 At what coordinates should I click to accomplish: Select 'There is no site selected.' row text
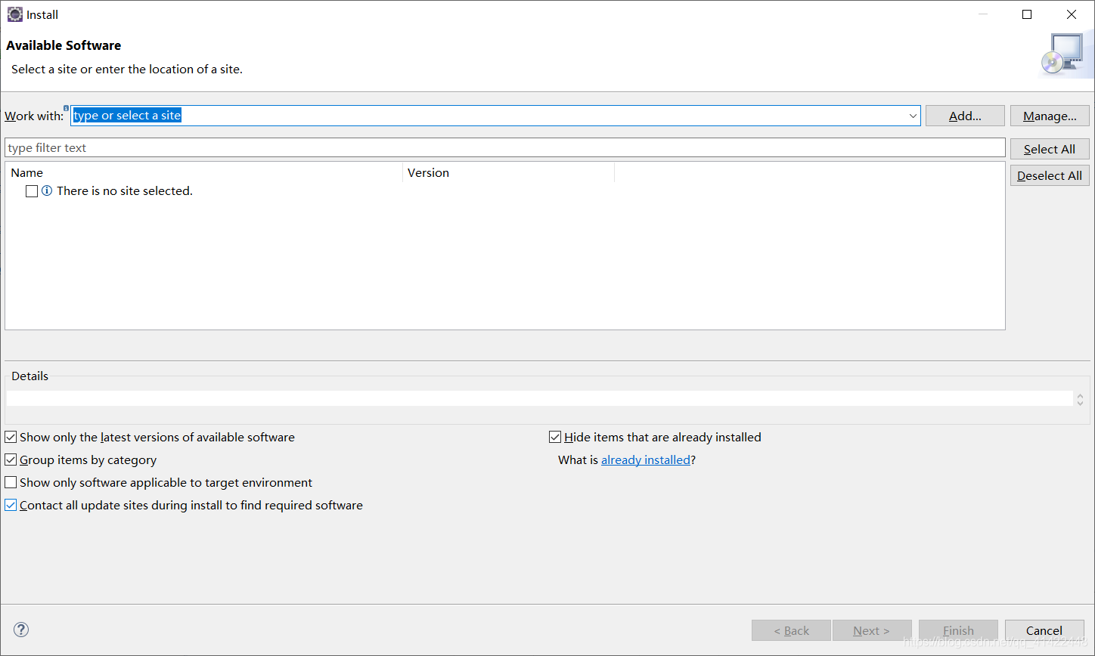[125, 191]
